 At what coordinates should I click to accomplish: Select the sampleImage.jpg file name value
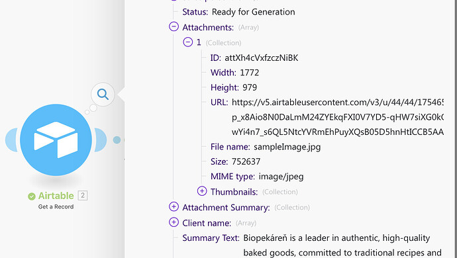click(x=287, y=147)
